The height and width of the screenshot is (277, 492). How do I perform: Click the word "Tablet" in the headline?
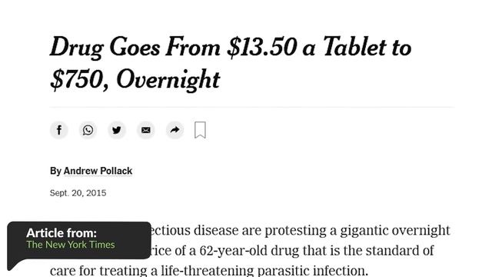click(x=355, y=47)
